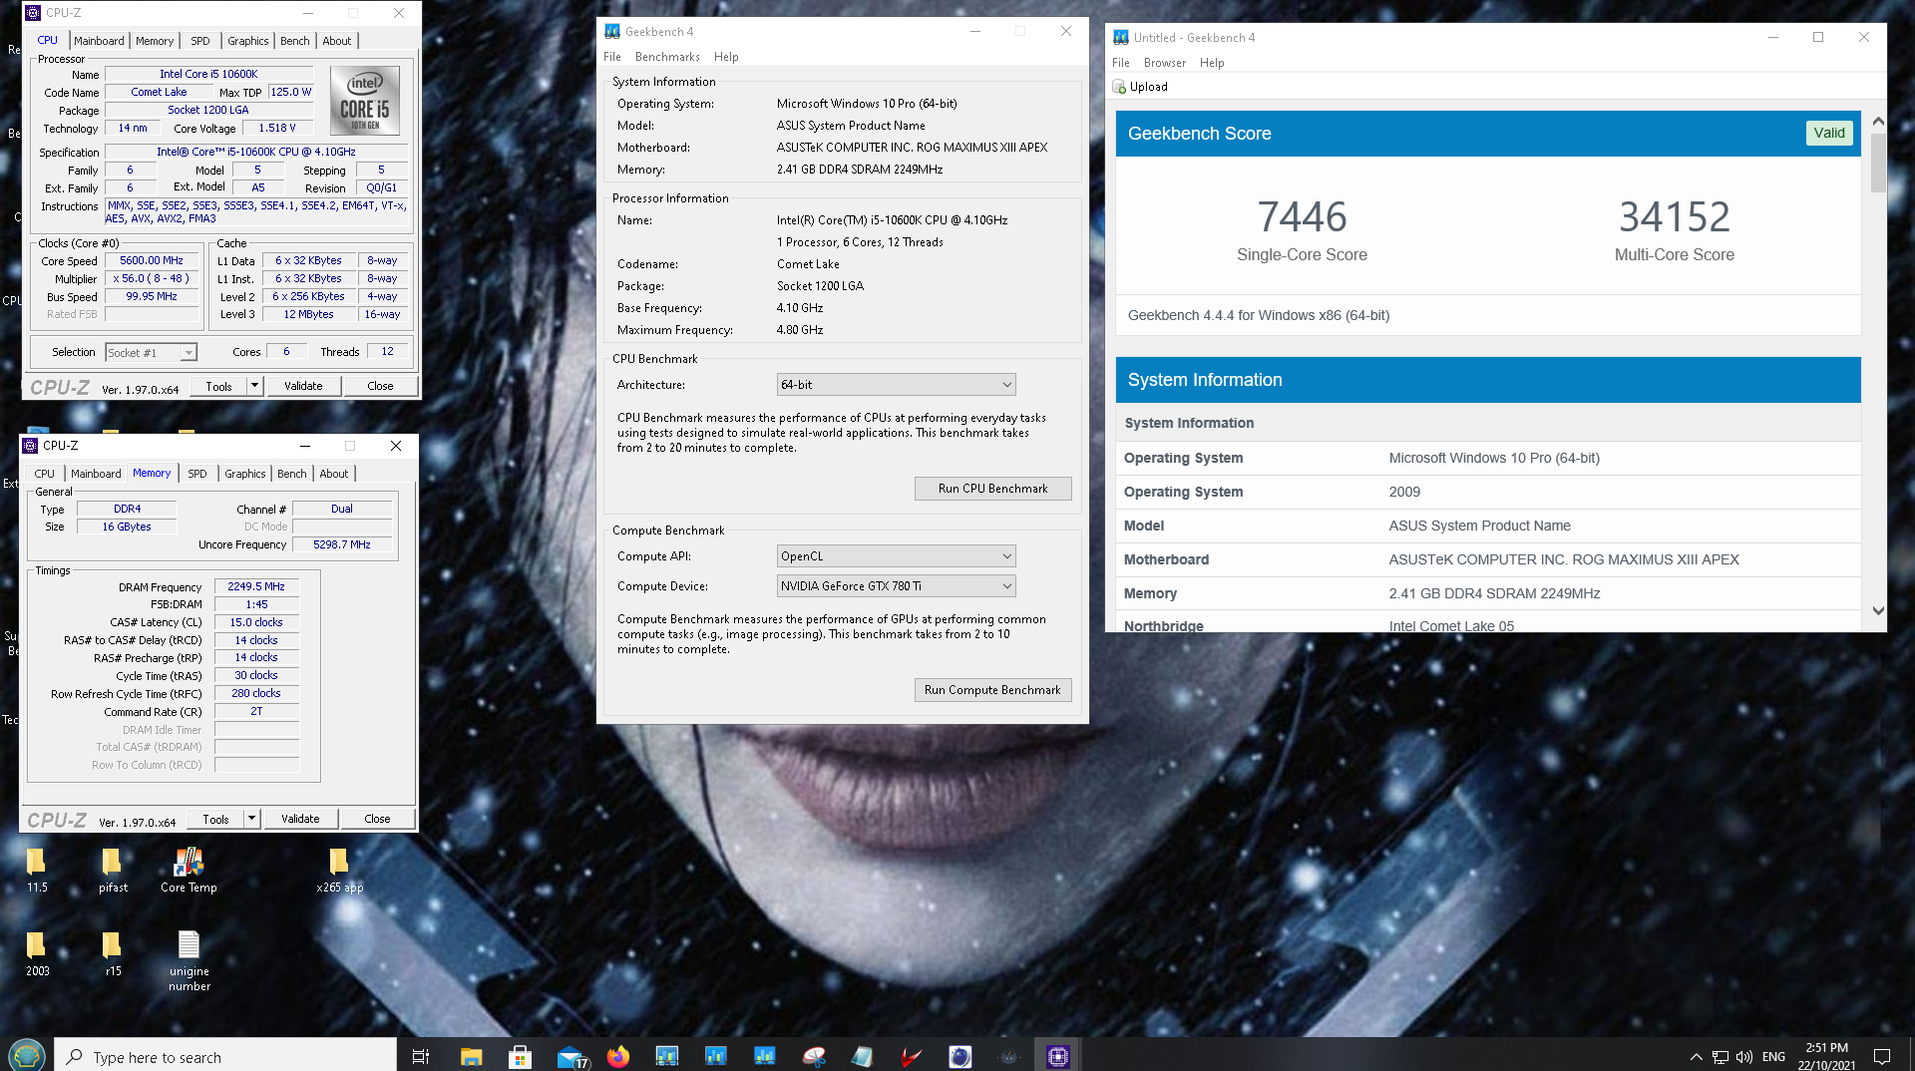Open Help menu in Untitled Geekbench window
The height and width of the screenshot is (1071, 1915).
click(1212, 63)
